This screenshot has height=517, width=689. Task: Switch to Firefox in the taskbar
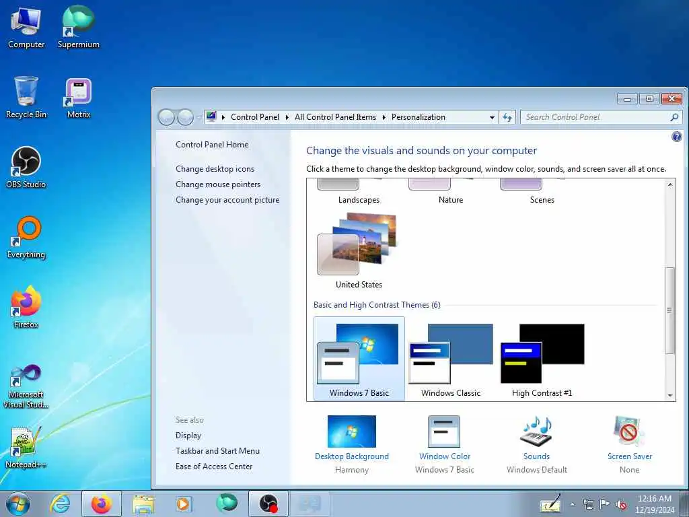click(x=102, y=504)
